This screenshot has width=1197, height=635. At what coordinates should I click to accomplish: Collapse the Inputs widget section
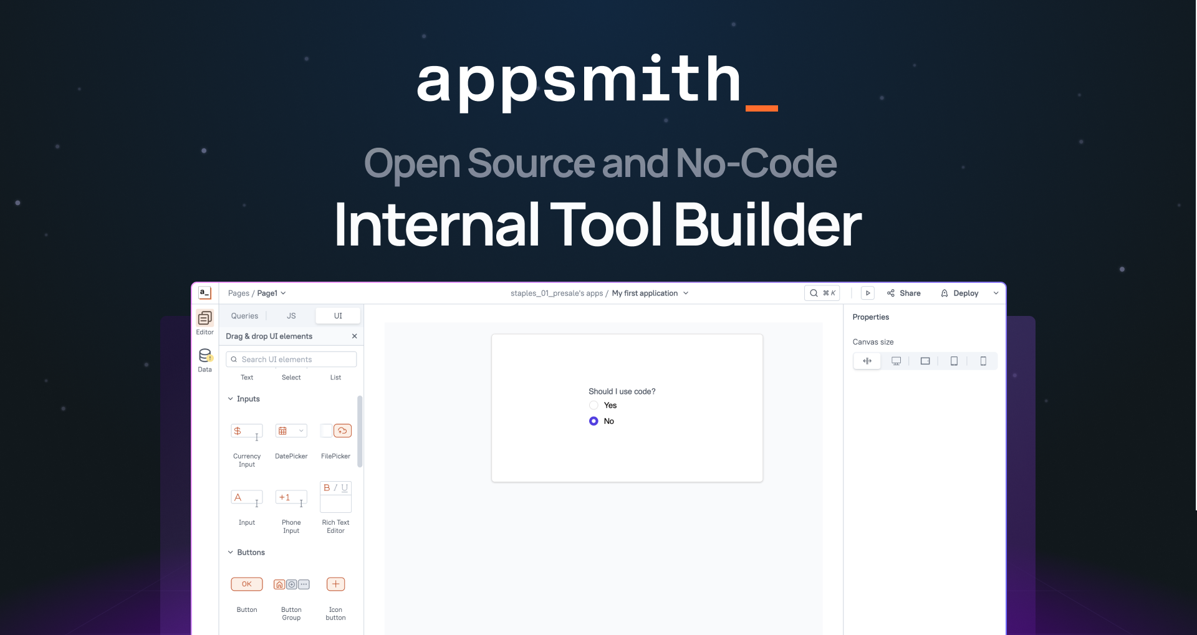230,399
